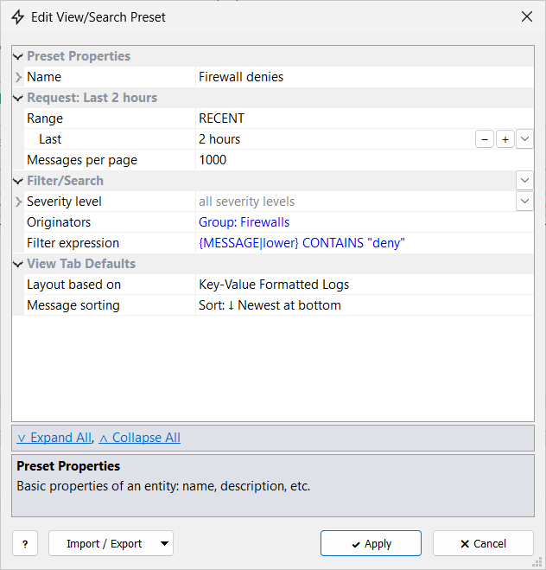Select the Range property label
This screenshot has height=570, width=546.
[45, 118]
